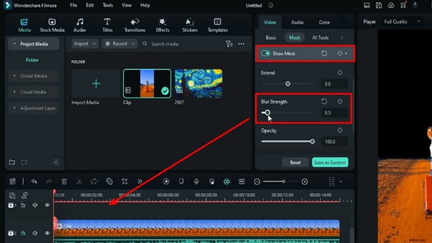This screenshot has height=243, width=432.
Task: Click the Titles icon in toolbar
Action: pos(107,25)
